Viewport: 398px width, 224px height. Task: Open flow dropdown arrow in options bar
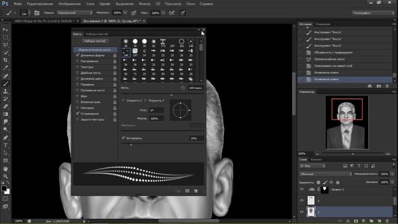click(164, 12)
